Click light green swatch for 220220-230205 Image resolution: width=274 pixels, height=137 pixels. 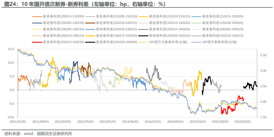pos(196,23)
